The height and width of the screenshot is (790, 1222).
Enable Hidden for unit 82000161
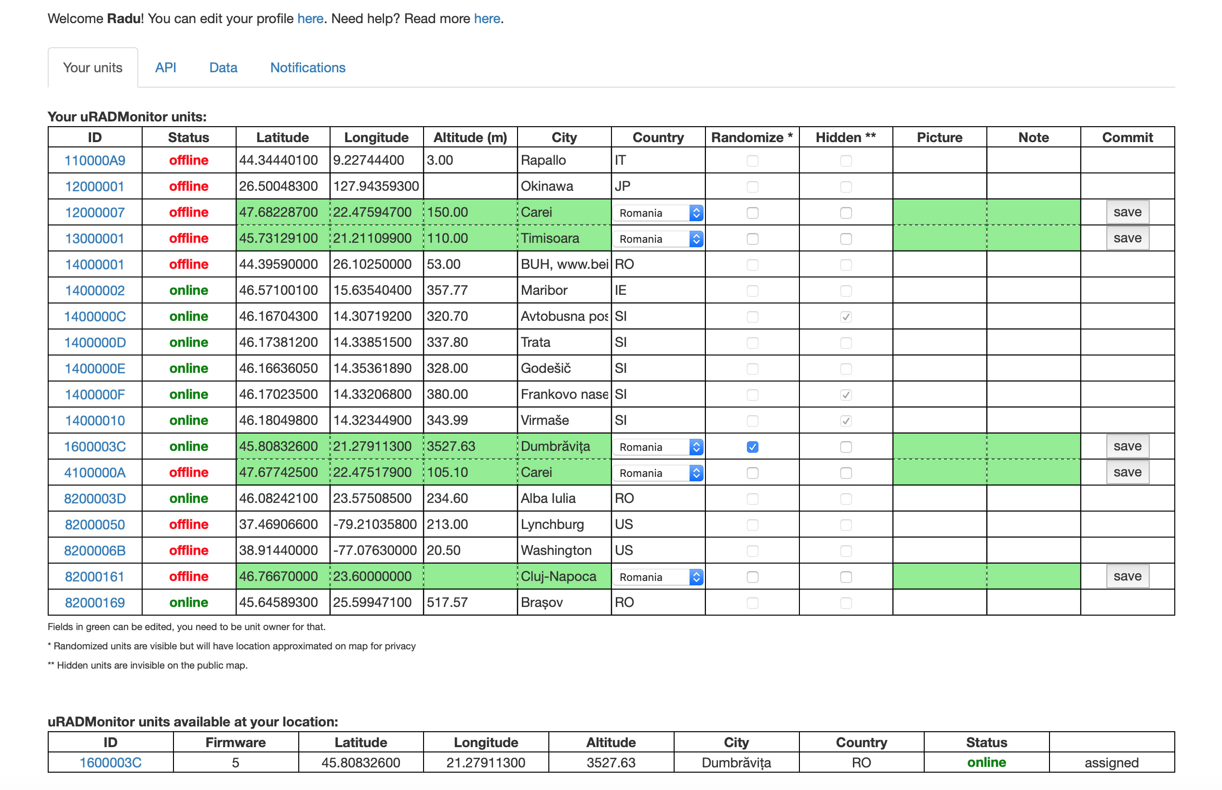coord(846,578)
